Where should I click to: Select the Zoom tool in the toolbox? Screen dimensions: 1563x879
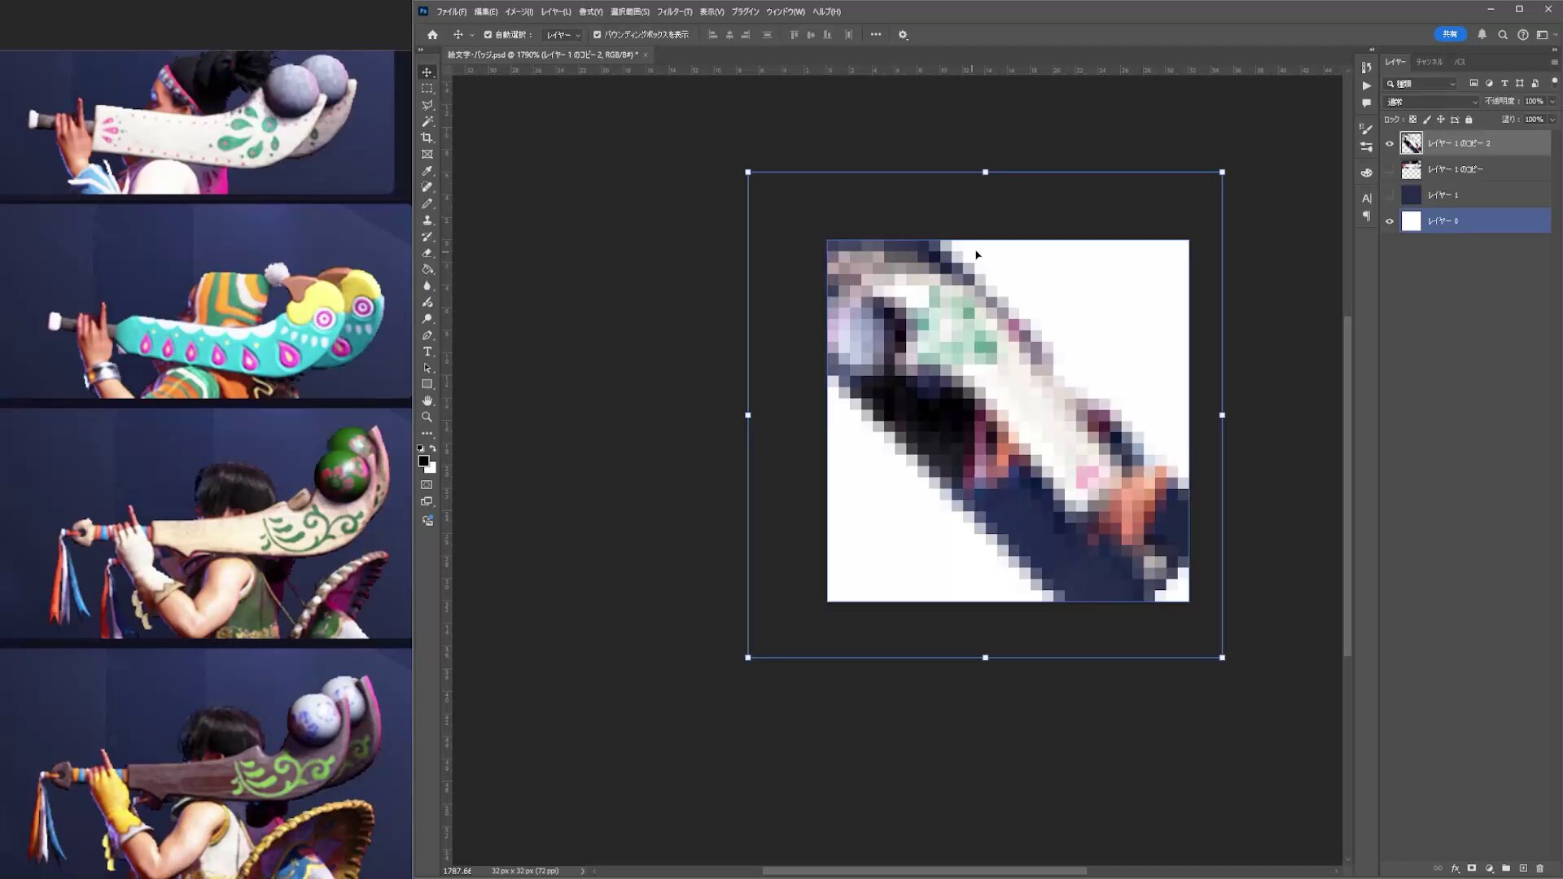point(427,417)
